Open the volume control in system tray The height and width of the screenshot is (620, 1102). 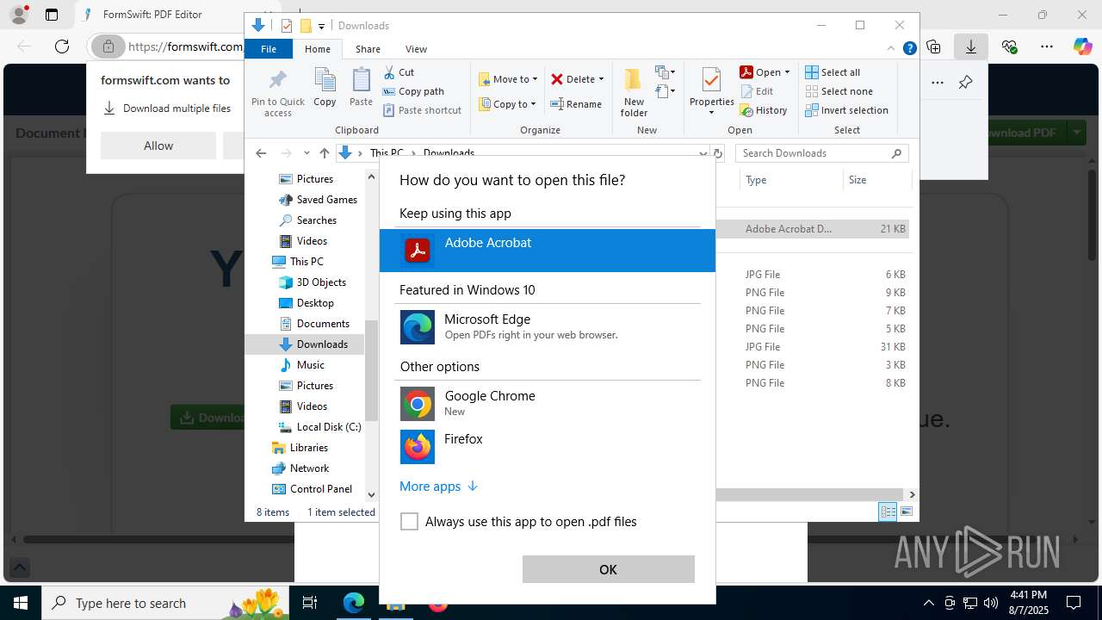pyautogui.click(x=991, y=603)
